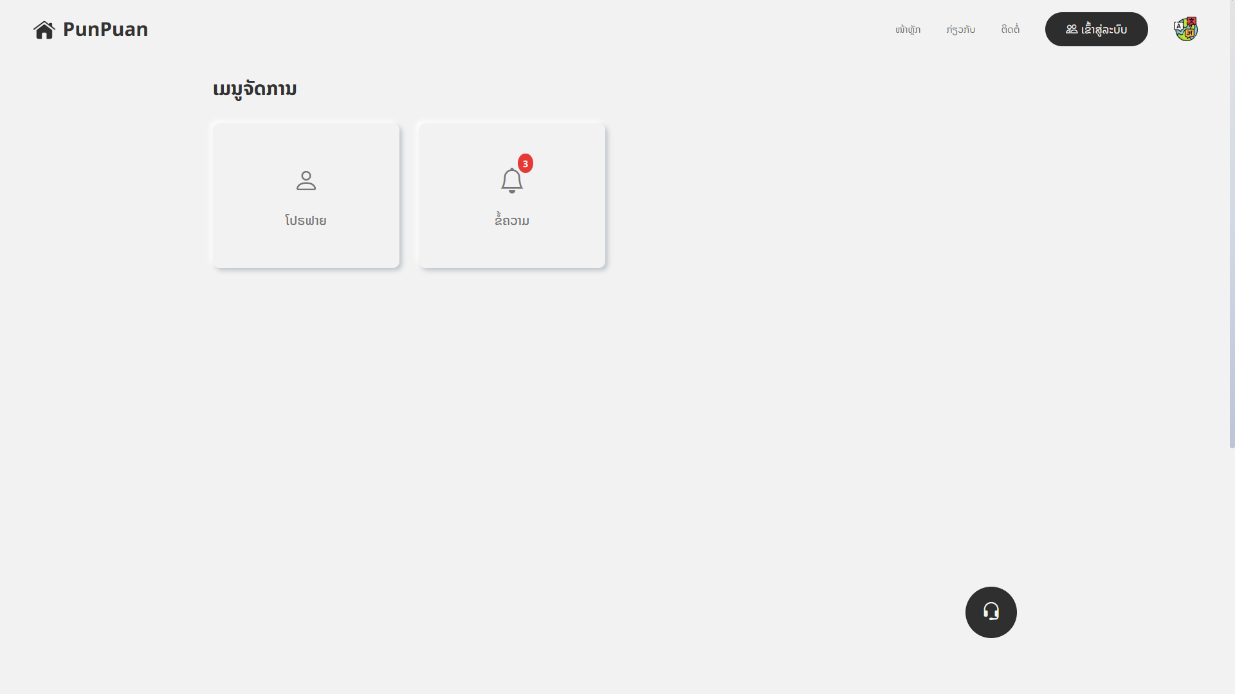Click the users icon in login button

pos(1071,30)
